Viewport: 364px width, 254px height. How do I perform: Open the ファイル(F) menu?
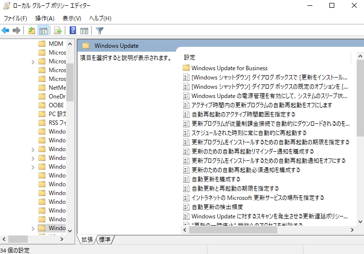pos(15,19)
